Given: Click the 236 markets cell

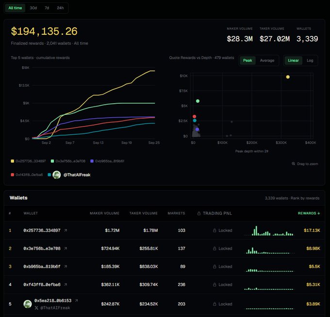Looking at the screenshot, I should [181, 285].
